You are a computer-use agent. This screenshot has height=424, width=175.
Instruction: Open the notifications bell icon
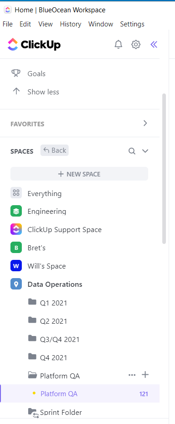pos(118,44)
